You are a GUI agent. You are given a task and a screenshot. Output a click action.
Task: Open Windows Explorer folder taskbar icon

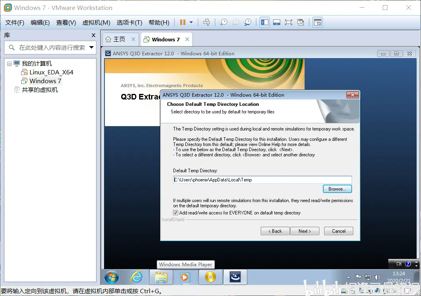coord(161,277)
